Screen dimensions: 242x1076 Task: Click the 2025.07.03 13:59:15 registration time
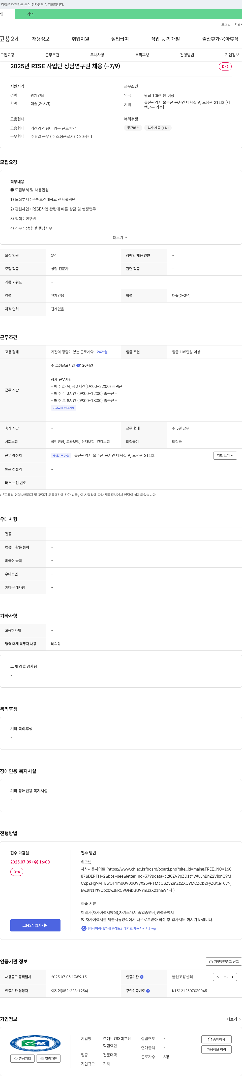tap(69, 977)
